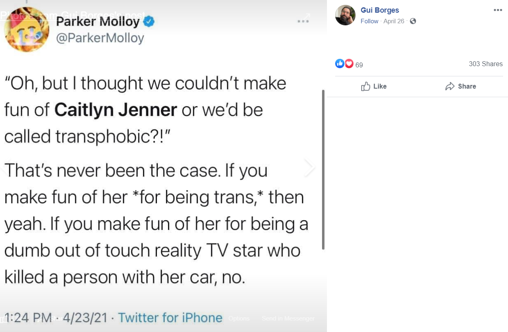Go to next photo with right arrow
This screenshot has height=332, width=508.
pos(309,168)
